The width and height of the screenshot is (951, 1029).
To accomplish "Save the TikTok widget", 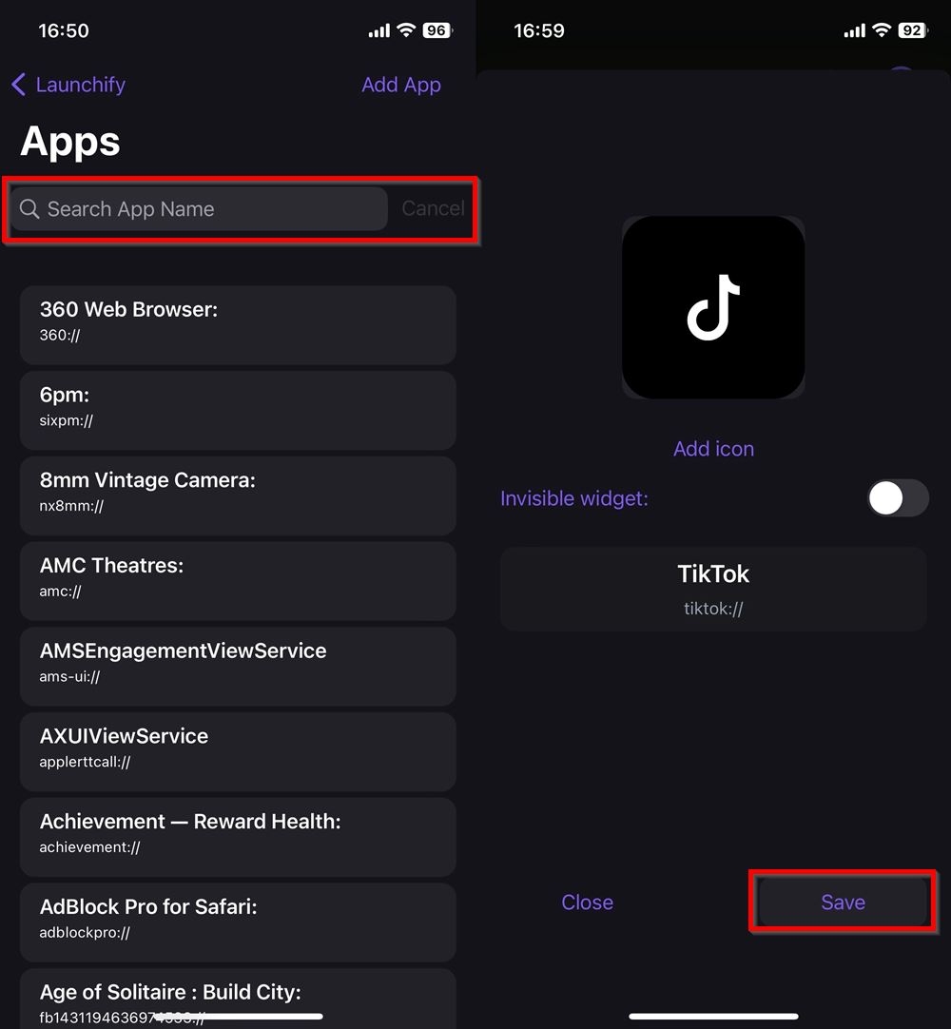I will [843, 903].
